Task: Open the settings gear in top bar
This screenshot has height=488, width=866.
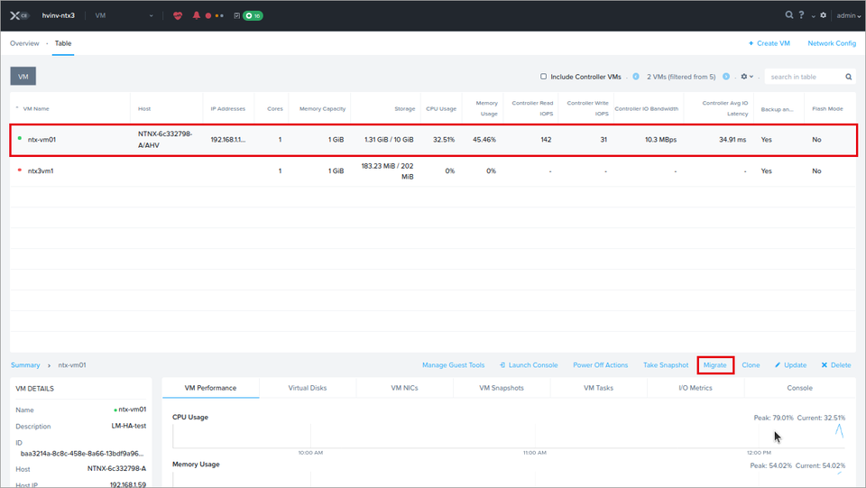Action: pyautogui.click(x=824, y=15)
